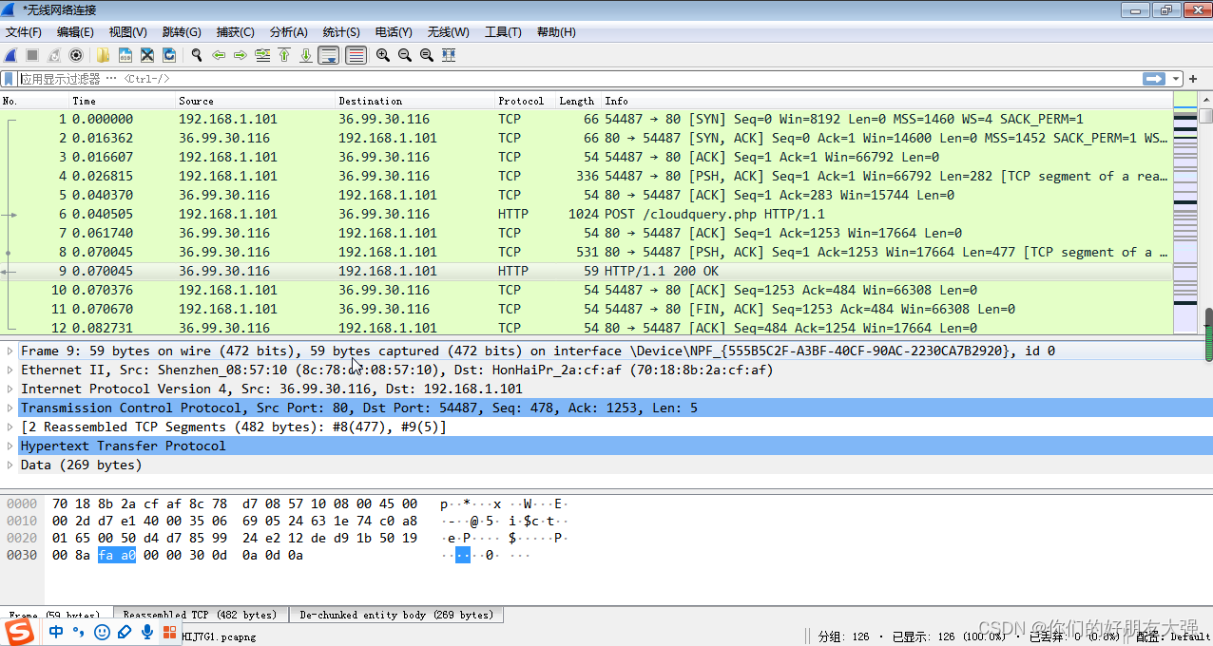Go to a specific packet
This screenshot has height=646, width=1213.
click(263, 55)
